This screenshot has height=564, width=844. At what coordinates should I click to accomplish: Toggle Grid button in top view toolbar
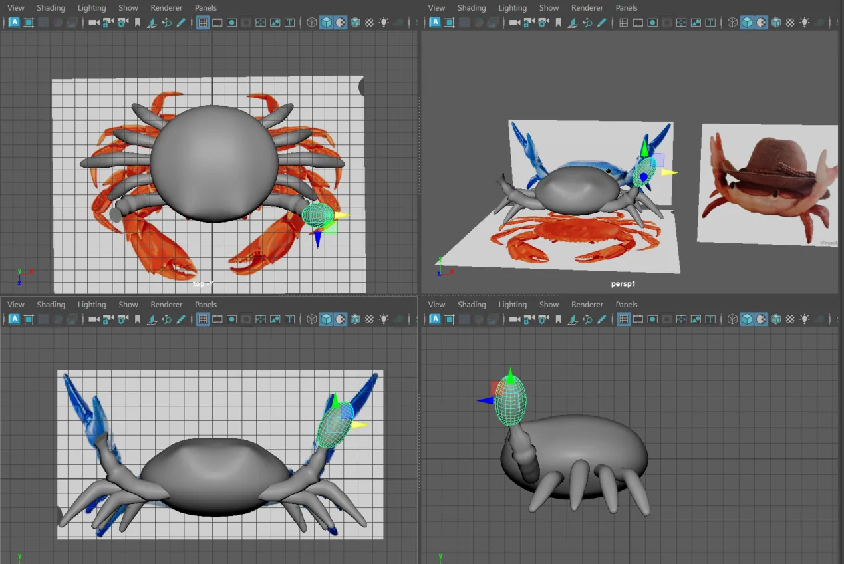coord(203,22)
